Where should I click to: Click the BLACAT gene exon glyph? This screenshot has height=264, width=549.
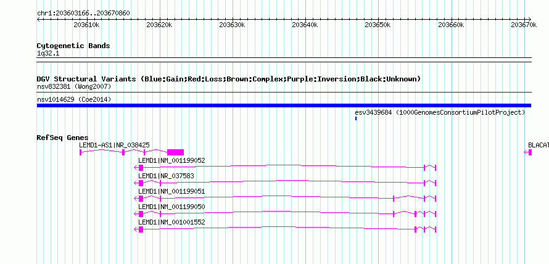click(x=530, y=152)
